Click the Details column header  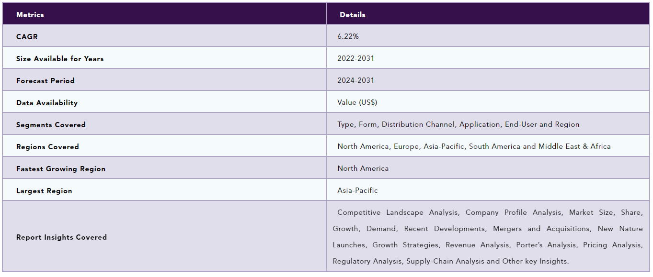click(x=353, y=15)
